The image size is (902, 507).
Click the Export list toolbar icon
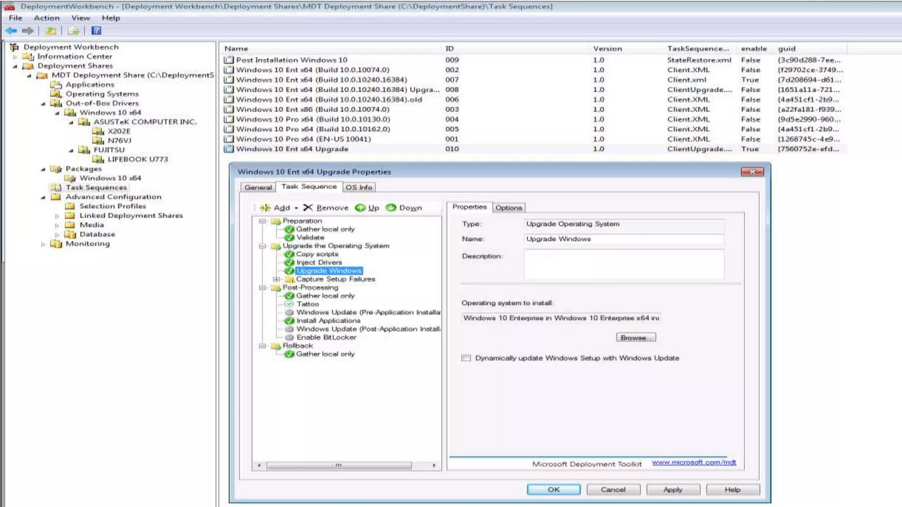tap(74, 31)
